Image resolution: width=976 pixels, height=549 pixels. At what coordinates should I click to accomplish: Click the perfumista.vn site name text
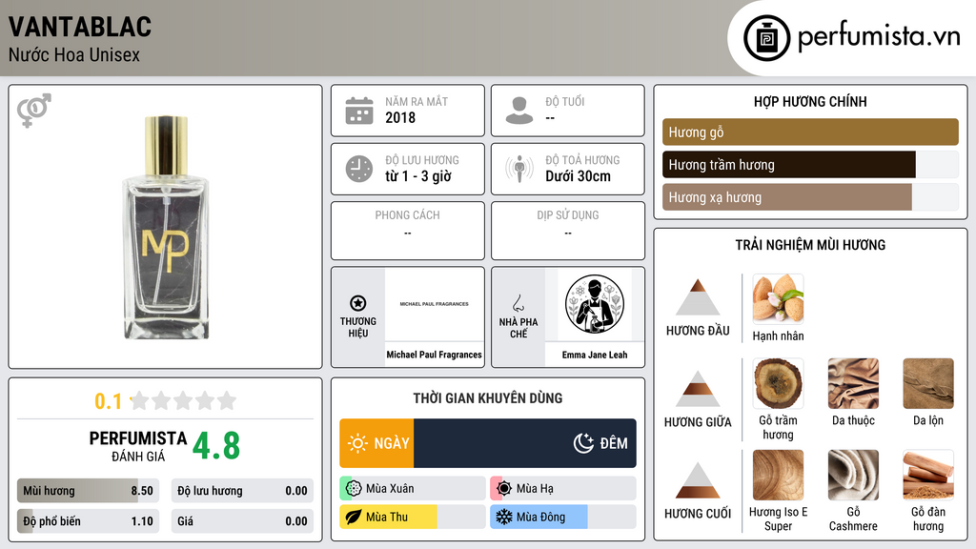point(879,36)
